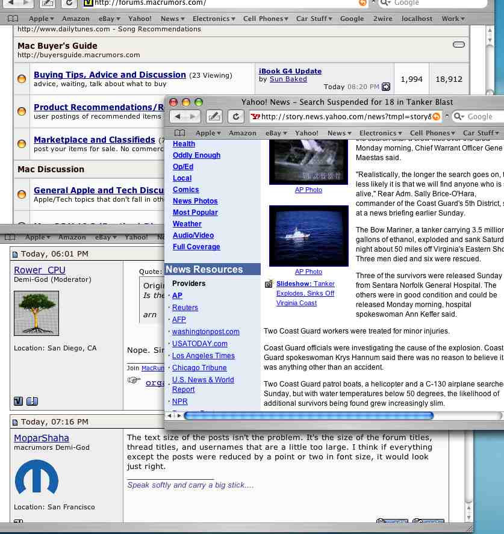Click the search magnifier in Yahoo News window
The width and height of the screenshot is (504, 534).
(x=459, y=116)
